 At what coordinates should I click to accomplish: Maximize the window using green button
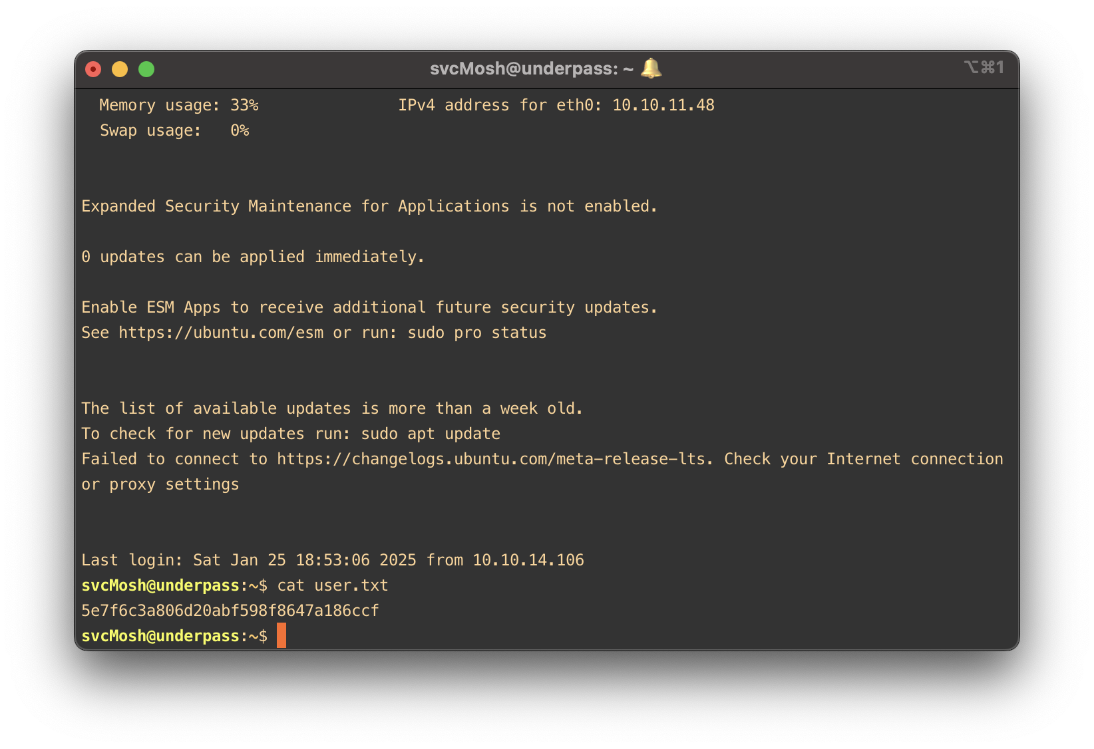click(146, 69)
